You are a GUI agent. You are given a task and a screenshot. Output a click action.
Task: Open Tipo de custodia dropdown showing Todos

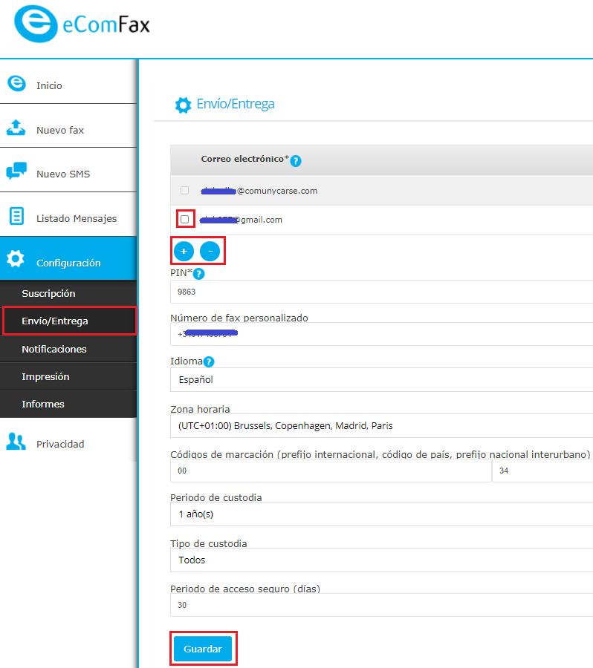(x=381, y=560)
